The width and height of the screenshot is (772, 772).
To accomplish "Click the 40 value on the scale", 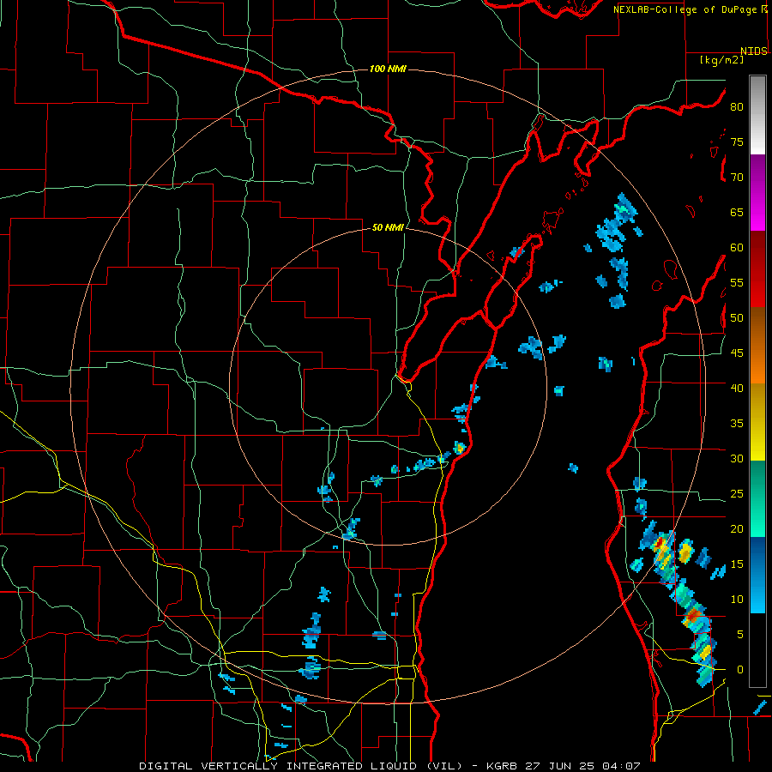I will coord(737,388).
